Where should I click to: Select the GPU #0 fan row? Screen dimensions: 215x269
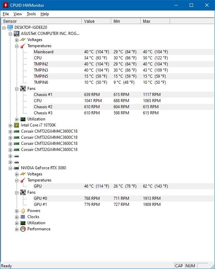click(124, 198)
